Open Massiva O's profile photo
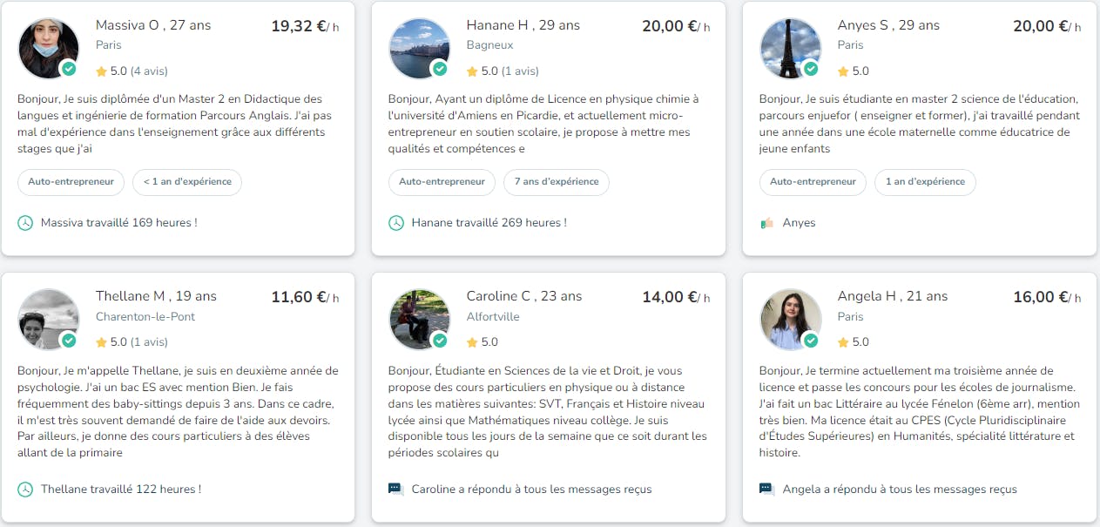Image resolution: width=1100 pixels, height=527 pixels. click(48, 49)
